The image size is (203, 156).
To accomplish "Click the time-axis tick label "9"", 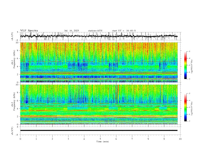I will [164, 139].
